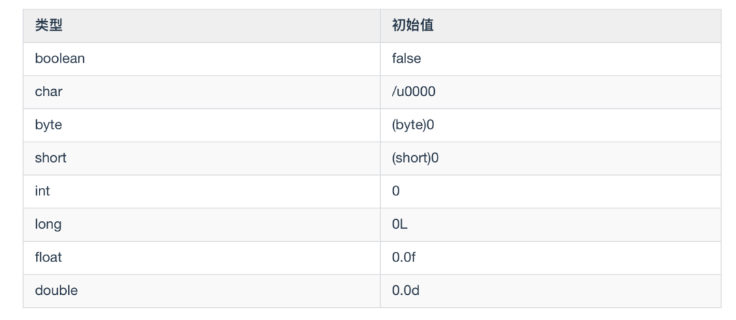This screenshot has width=736, height=320.
Task: Click the (byte)0 value cell
Action: (413, 125)
